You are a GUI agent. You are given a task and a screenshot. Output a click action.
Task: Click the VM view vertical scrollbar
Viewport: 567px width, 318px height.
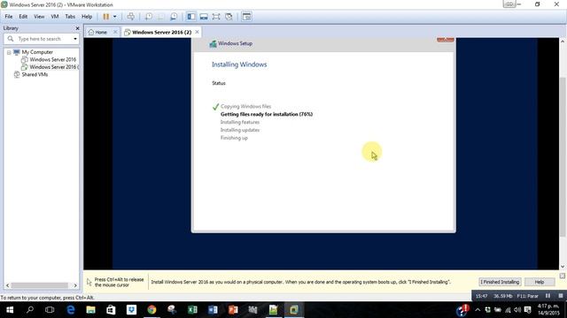(563, 157)
